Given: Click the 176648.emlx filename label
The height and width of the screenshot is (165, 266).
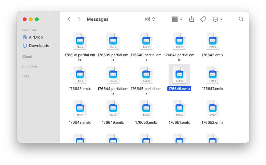Looking at the screenshot, I should click(80, 123).
